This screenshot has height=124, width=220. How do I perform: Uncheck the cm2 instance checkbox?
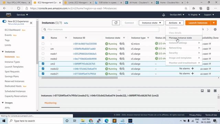coord(43,63)
